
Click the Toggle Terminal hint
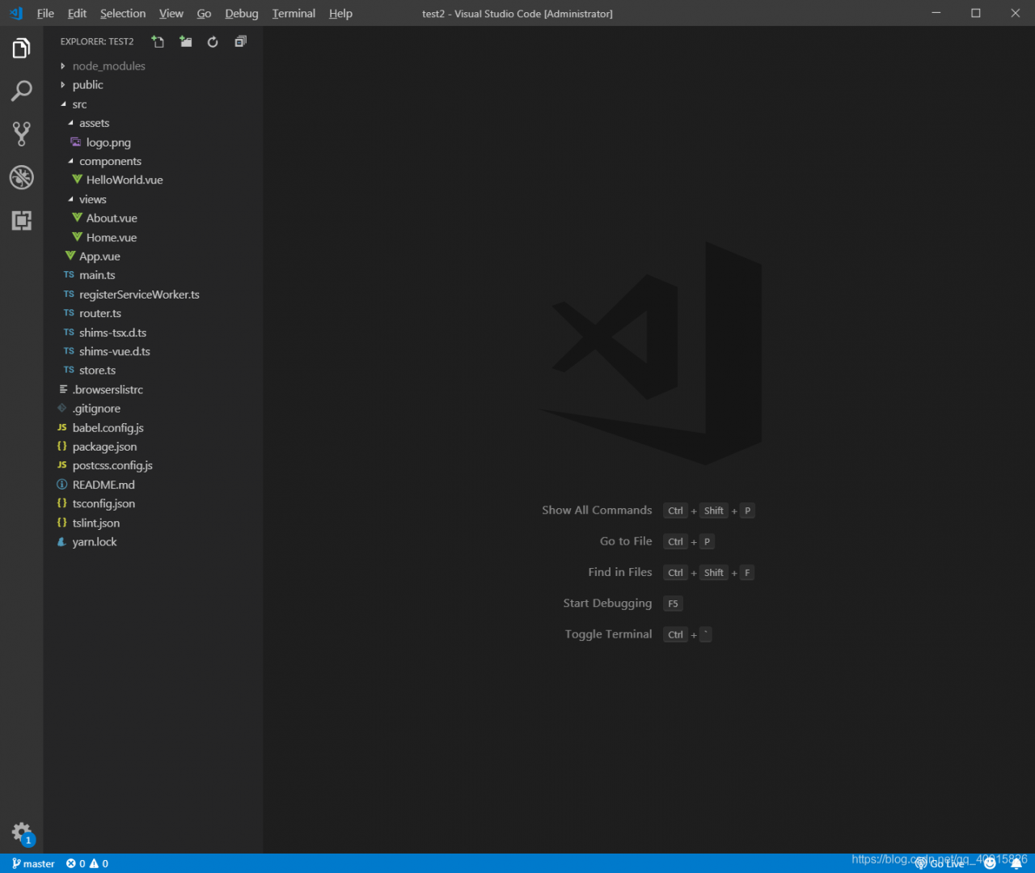click(x=608, y=634)
